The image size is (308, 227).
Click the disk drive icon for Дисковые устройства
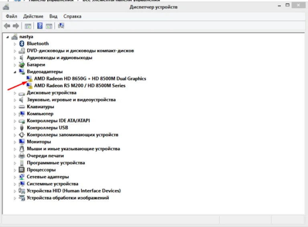22,93
